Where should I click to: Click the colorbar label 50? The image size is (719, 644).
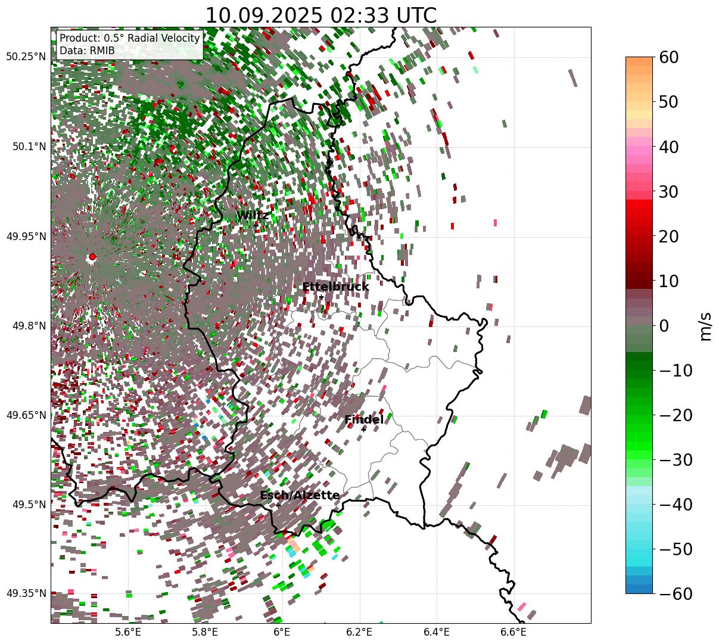pyautogui.click(x=669, y=102)
